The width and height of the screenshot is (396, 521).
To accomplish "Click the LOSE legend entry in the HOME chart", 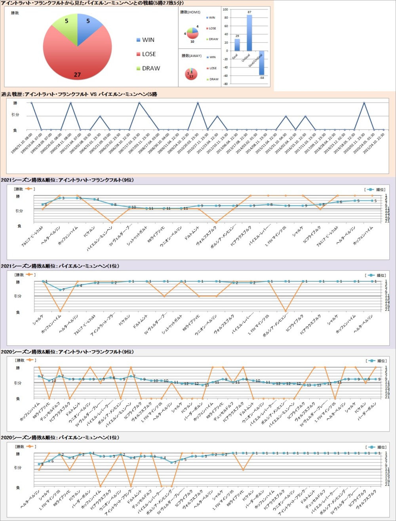I will tap(211, 29).
